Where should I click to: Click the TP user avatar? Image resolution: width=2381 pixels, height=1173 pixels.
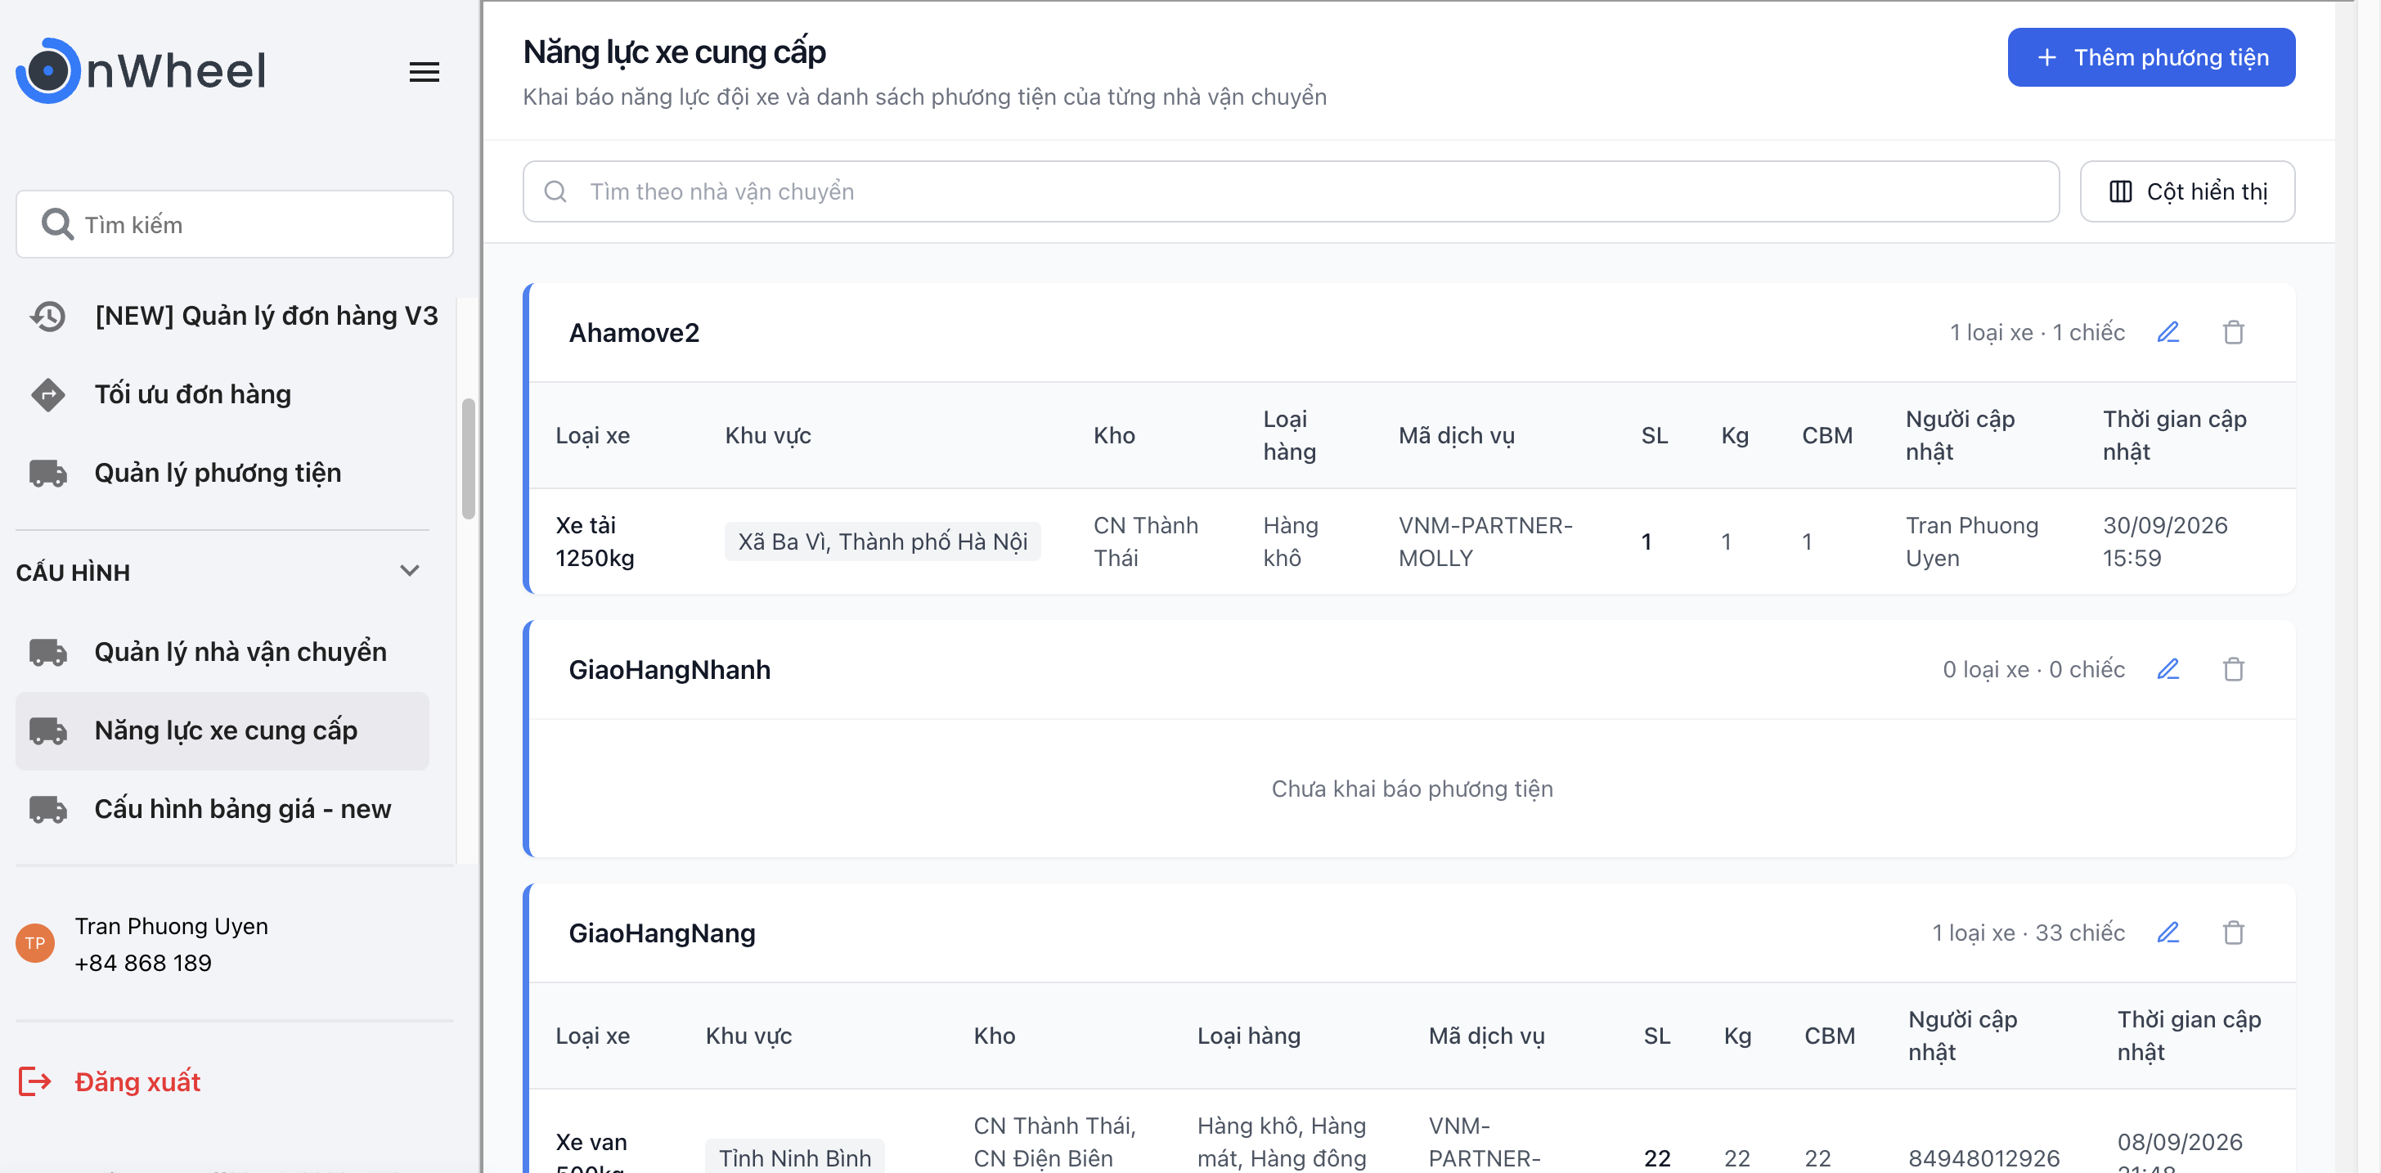coord(35,943)
